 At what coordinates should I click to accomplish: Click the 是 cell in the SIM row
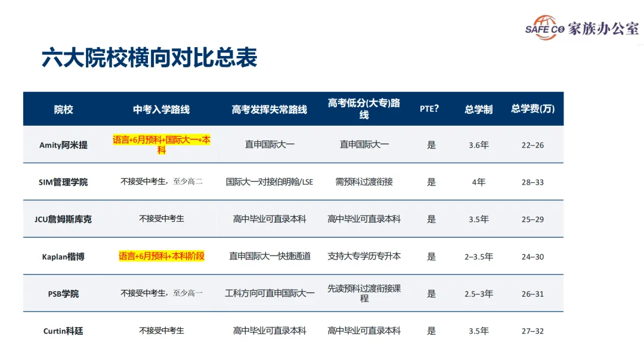pyautogui.click(x=431, y=182)
